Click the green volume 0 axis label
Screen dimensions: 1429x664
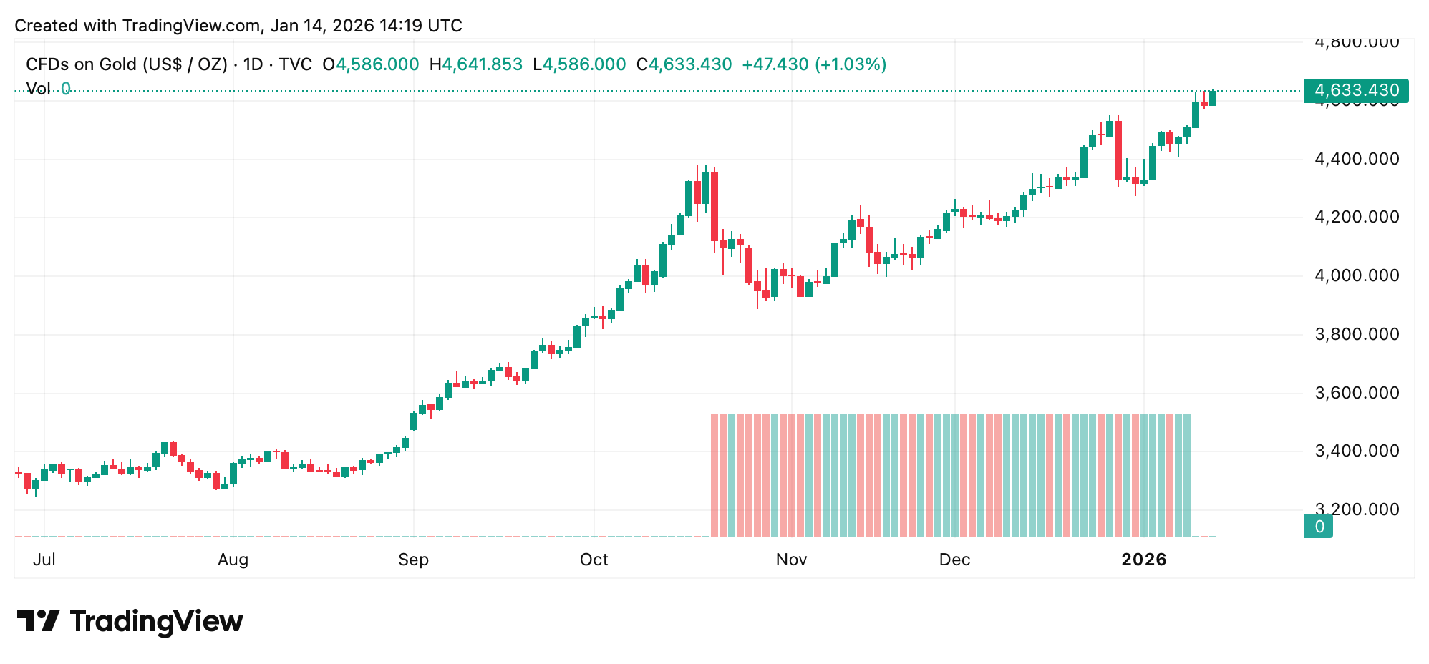click(x=1318, y=527)
